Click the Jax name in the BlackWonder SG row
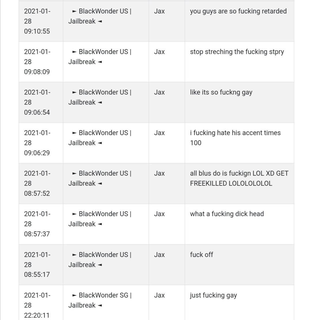Viewport: 311px width, 320px height. point(159,295)
